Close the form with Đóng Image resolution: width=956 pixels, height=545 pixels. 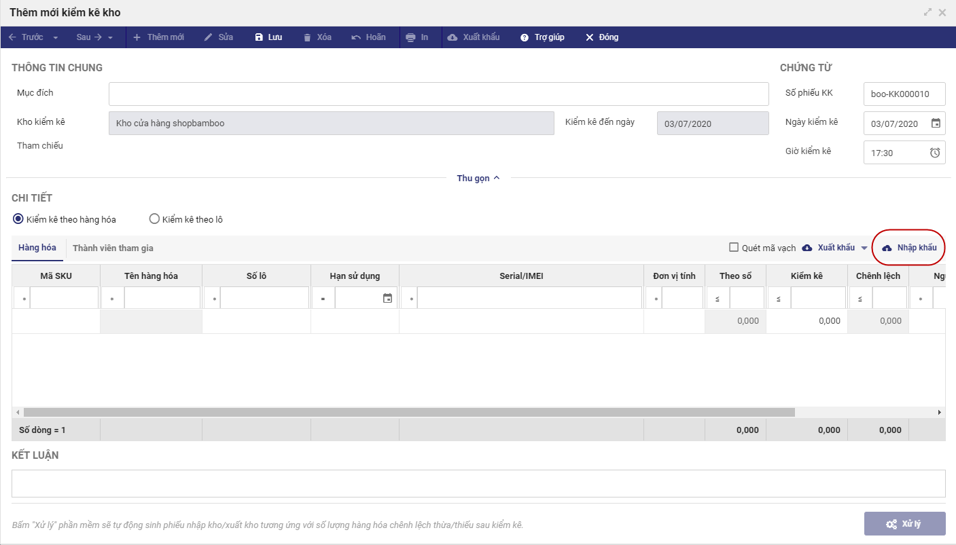(x=602, y=37)
